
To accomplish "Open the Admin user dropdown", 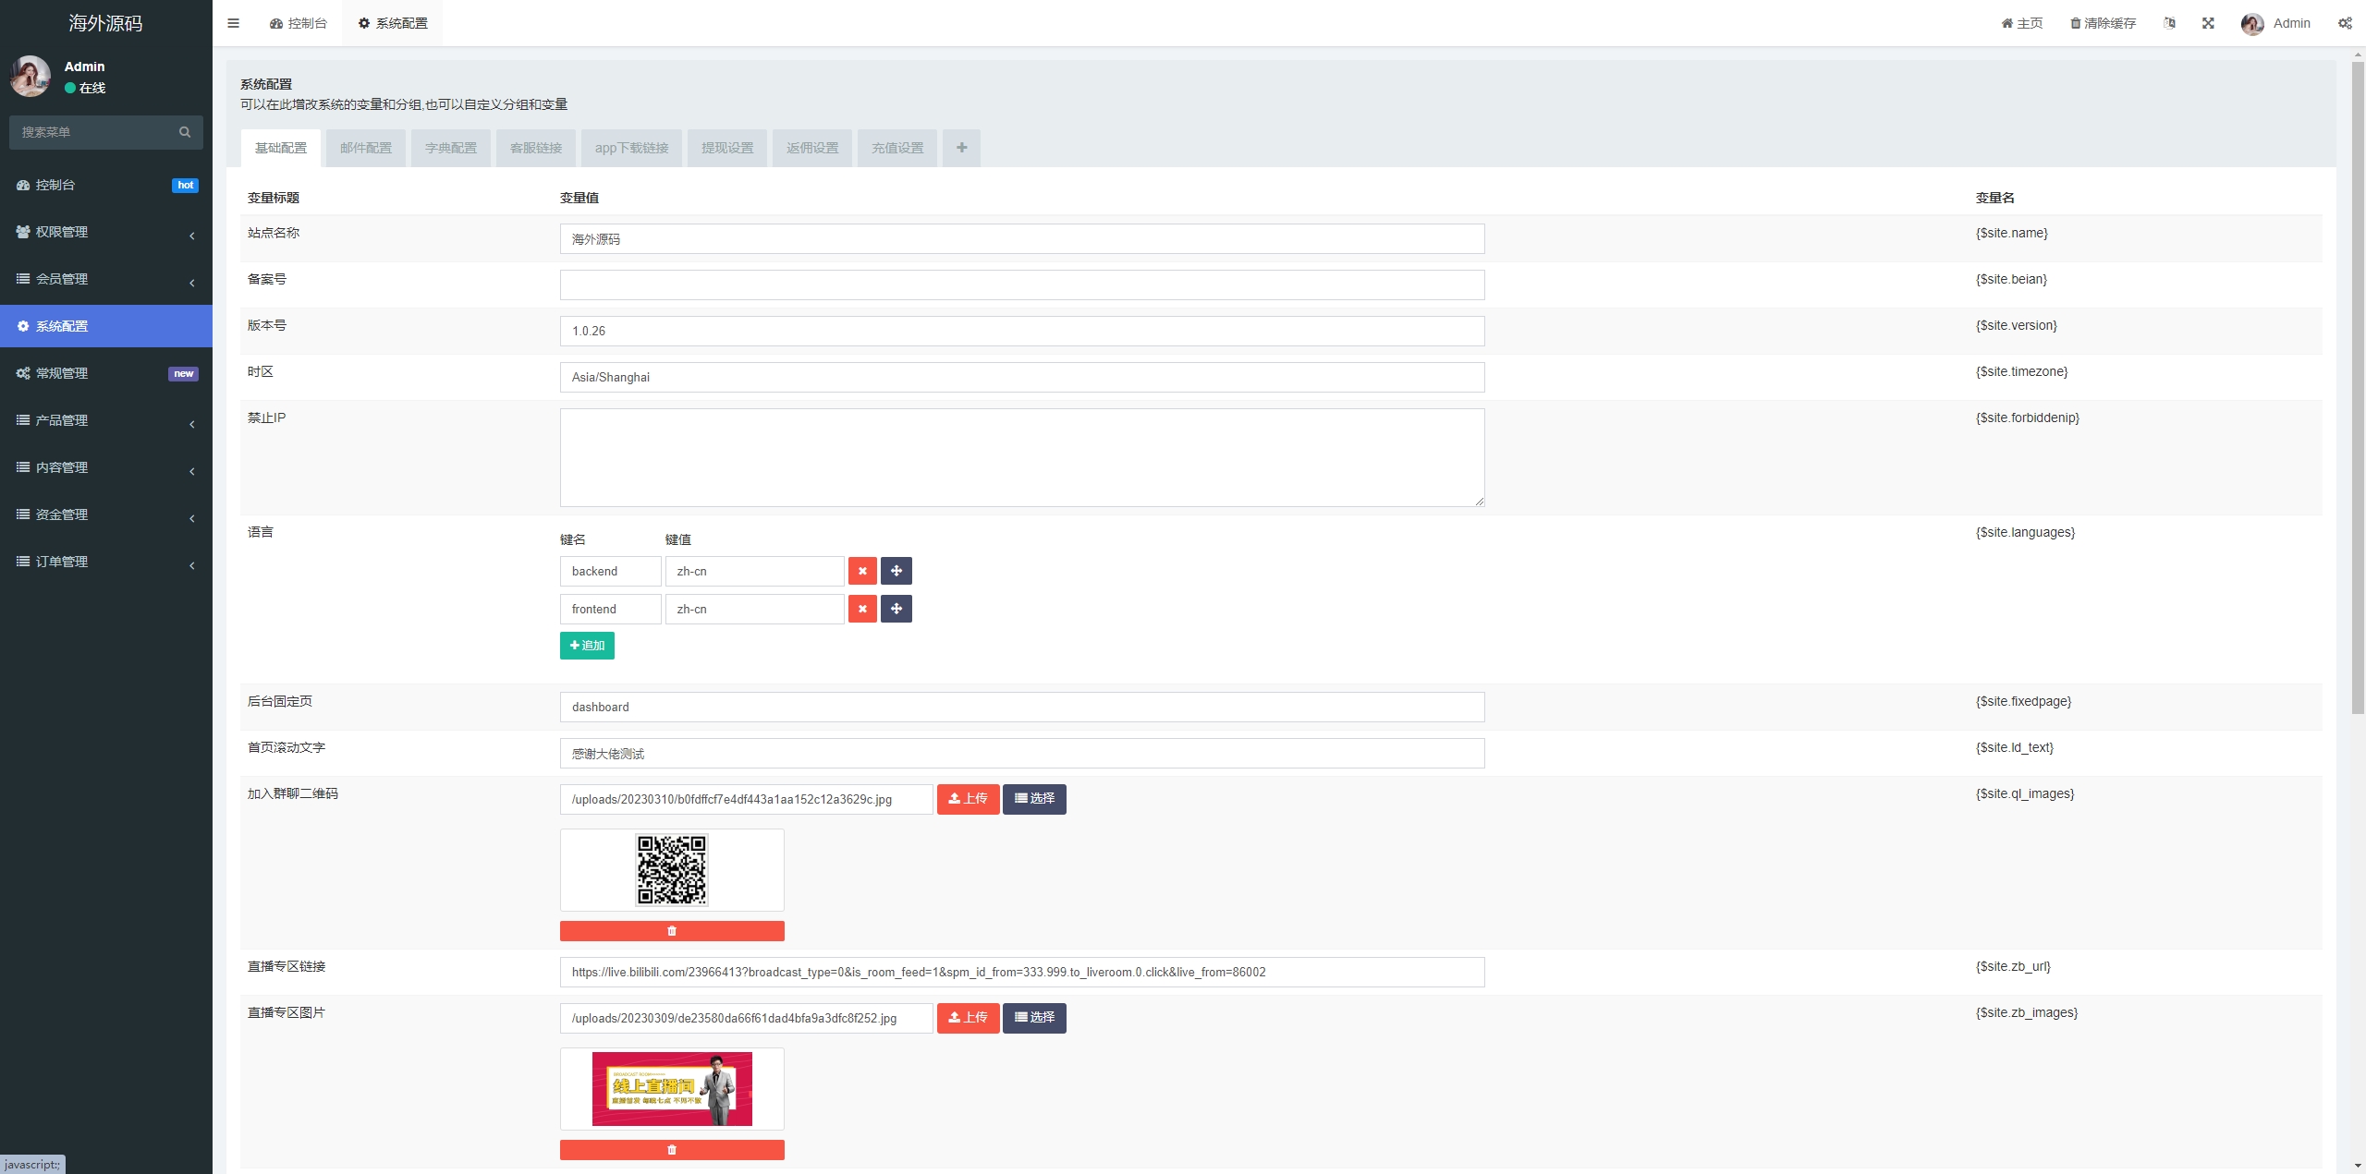I will pos(2276,23).
